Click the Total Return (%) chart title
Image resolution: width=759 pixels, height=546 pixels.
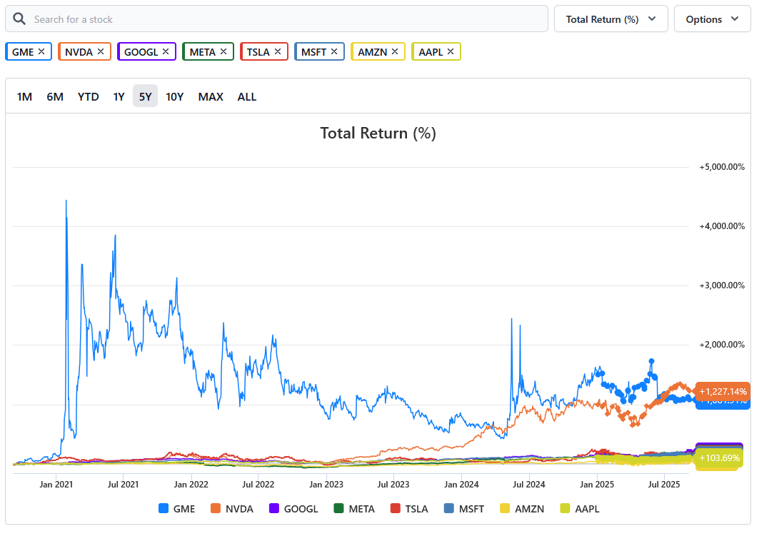pos(378,133)
